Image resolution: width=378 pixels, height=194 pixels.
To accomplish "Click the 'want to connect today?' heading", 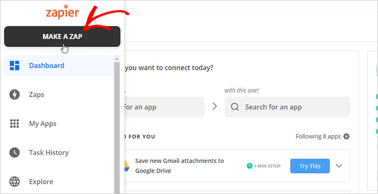I will click(x=169, y=68).
